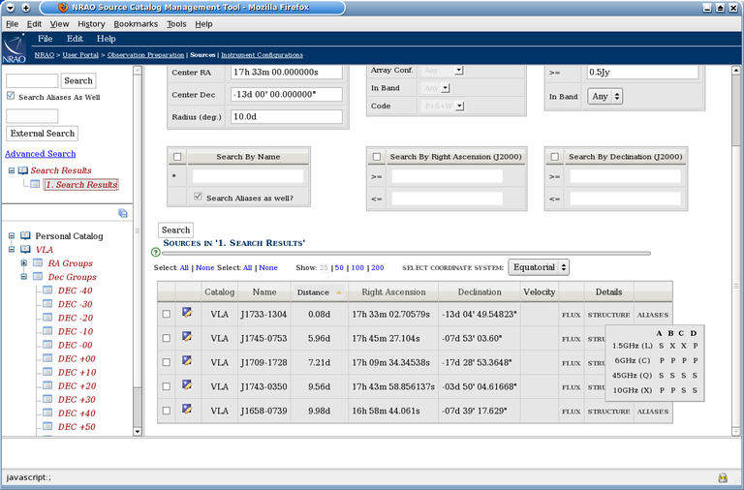This screenshot has width=744, height=490.
Task: Click the progress bar under Sources heading
Action: (x=407, y=254)
